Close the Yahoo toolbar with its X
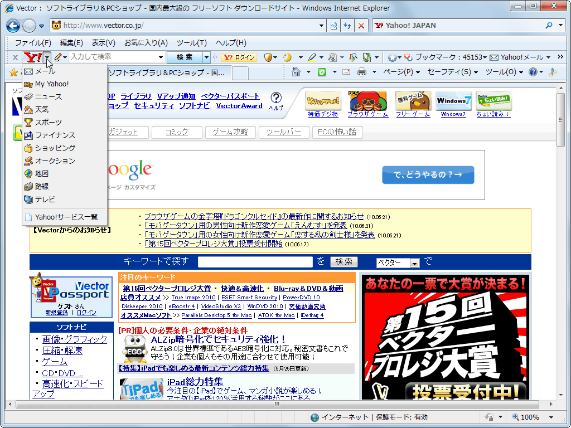The width and height of the screenshot is (571, 428). [15, 57]
